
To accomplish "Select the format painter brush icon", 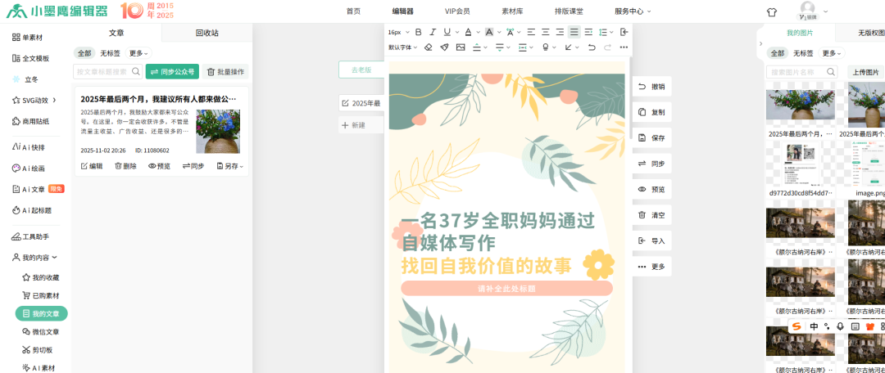I will tap(444, 47).
